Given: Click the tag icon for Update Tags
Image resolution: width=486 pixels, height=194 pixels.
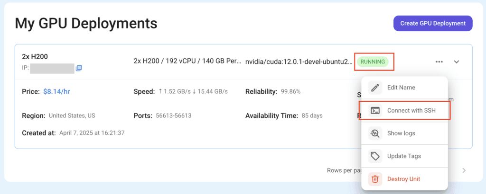Looking at the screenshot, I should tap(375, 156).
